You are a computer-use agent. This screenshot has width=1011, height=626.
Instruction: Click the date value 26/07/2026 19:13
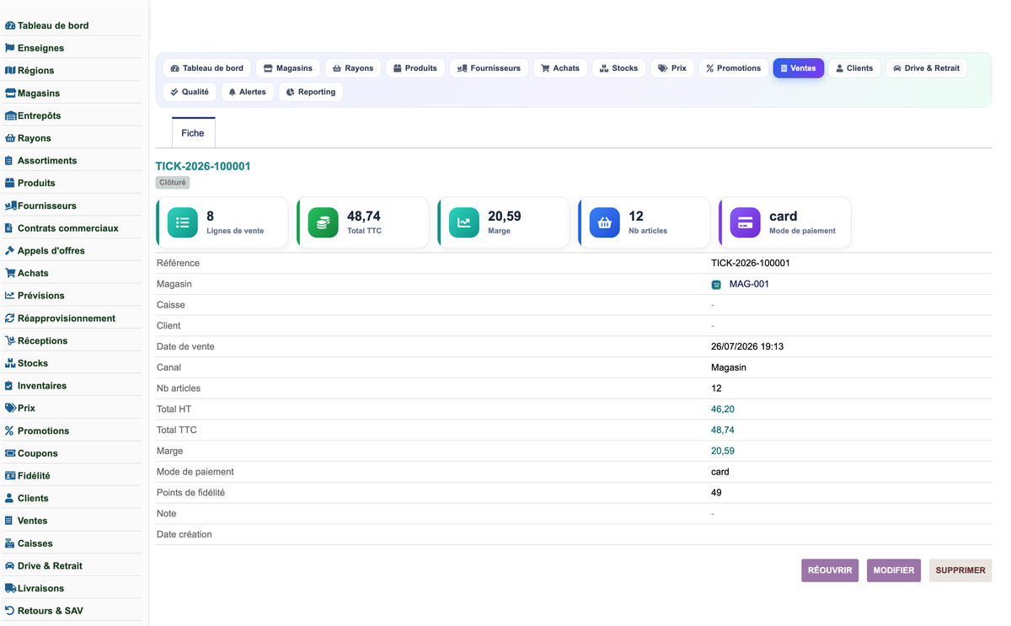click(x=747, y=346)
